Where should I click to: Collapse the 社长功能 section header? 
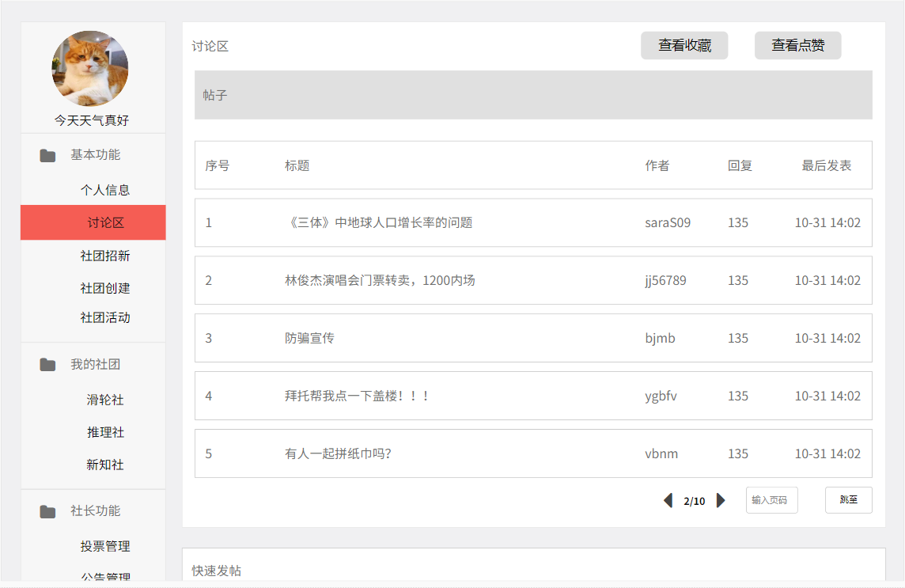point(95,510)
